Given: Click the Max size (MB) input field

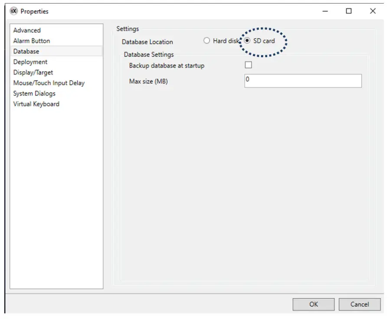Looking at the screenshot, I should click(303, 81).
